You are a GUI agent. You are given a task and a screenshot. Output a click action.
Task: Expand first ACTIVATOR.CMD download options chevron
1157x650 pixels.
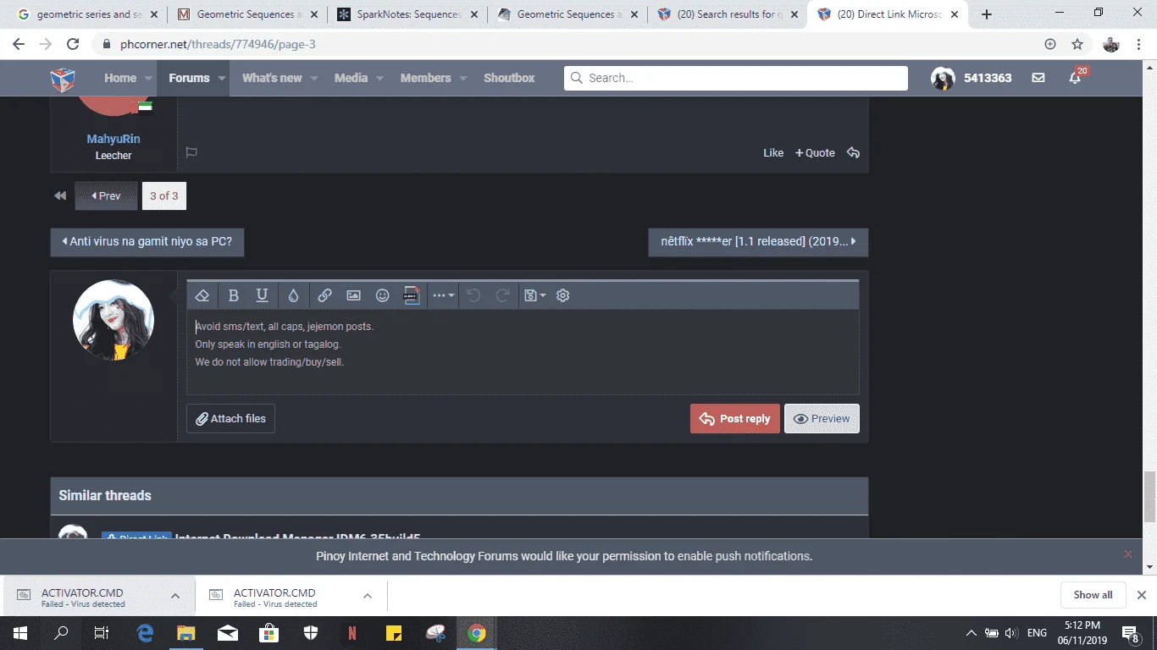click(175, 596)
